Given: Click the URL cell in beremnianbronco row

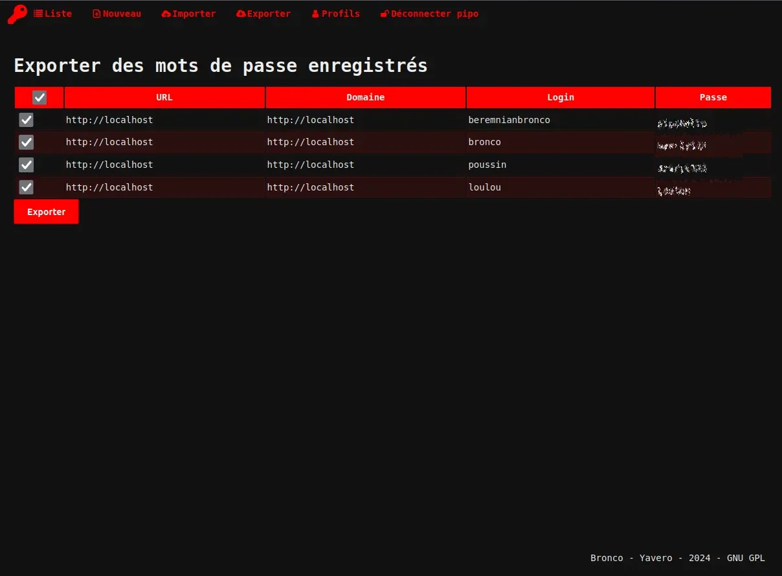Looking at the screenshot, I should point(164,120).
